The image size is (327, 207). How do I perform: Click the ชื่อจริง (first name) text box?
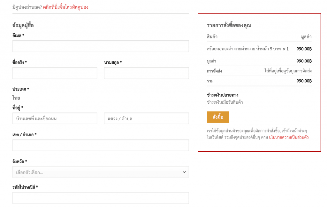coord(55,73)
